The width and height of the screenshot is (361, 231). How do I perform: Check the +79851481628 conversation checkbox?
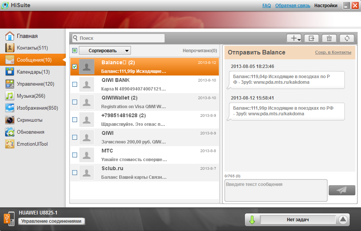tap(74, 120)
